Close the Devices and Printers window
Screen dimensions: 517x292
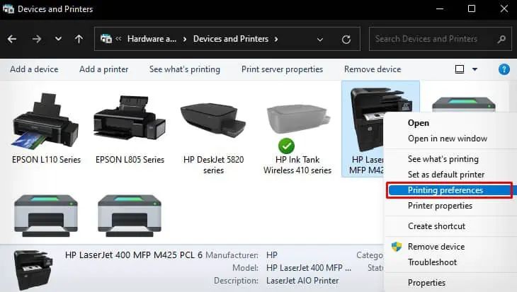(504, 9)
